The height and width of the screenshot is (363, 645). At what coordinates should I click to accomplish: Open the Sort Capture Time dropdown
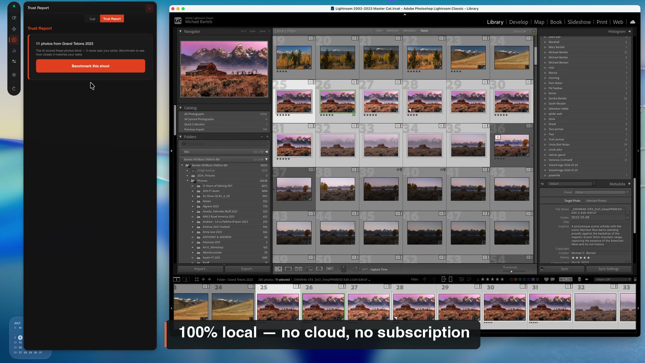pyautogui.click(x=380, y=269)
